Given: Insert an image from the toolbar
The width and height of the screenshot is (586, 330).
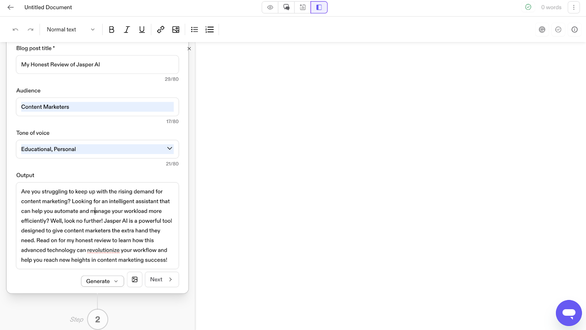Looking at the screenshot, I should click(176, 30).
